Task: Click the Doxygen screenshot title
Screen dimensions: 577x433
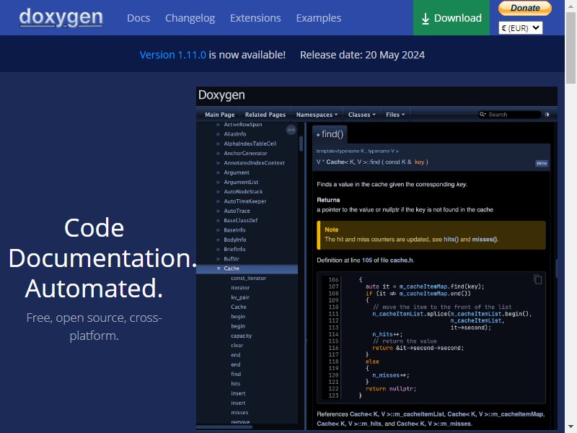Action: point(221,95)
